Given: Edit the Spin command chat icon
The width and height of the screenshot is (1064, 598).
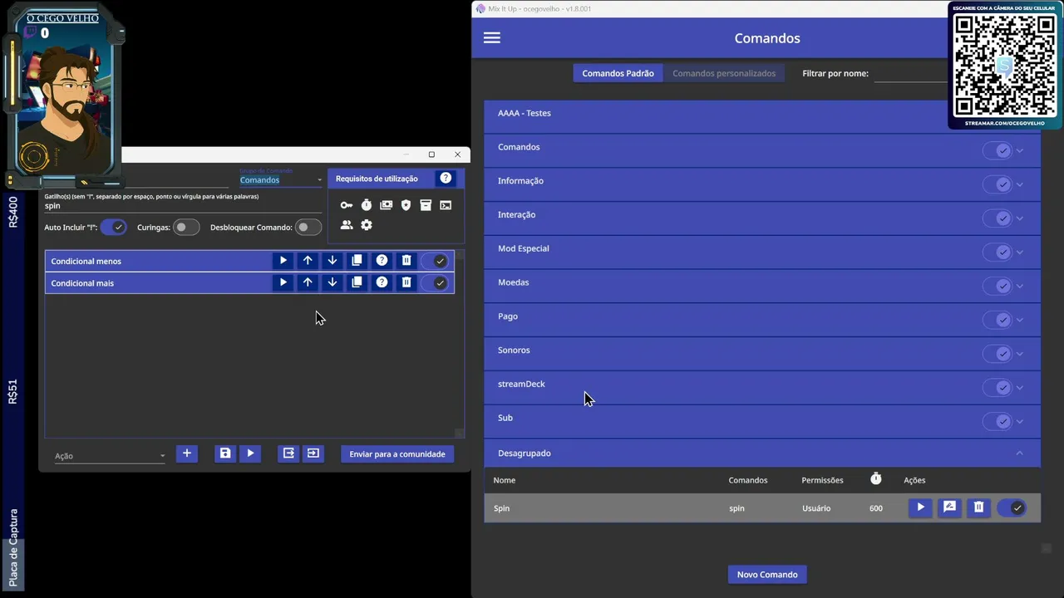Looking at the screenshot, I should pos(949,507).
